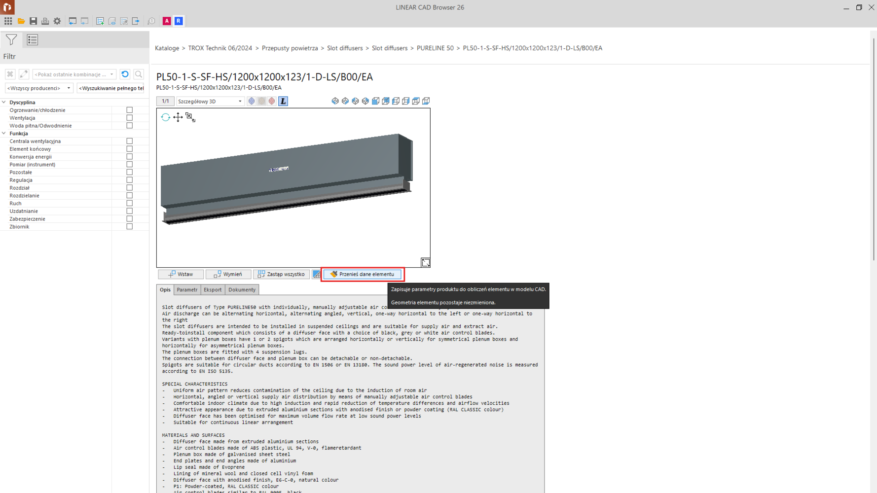Click the open folder icon in toolbar

coord(21,21)
